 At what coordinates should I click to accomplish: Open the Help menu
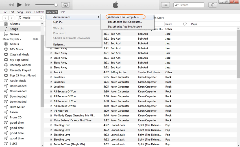pyautogui.click(x=62, y=12)
